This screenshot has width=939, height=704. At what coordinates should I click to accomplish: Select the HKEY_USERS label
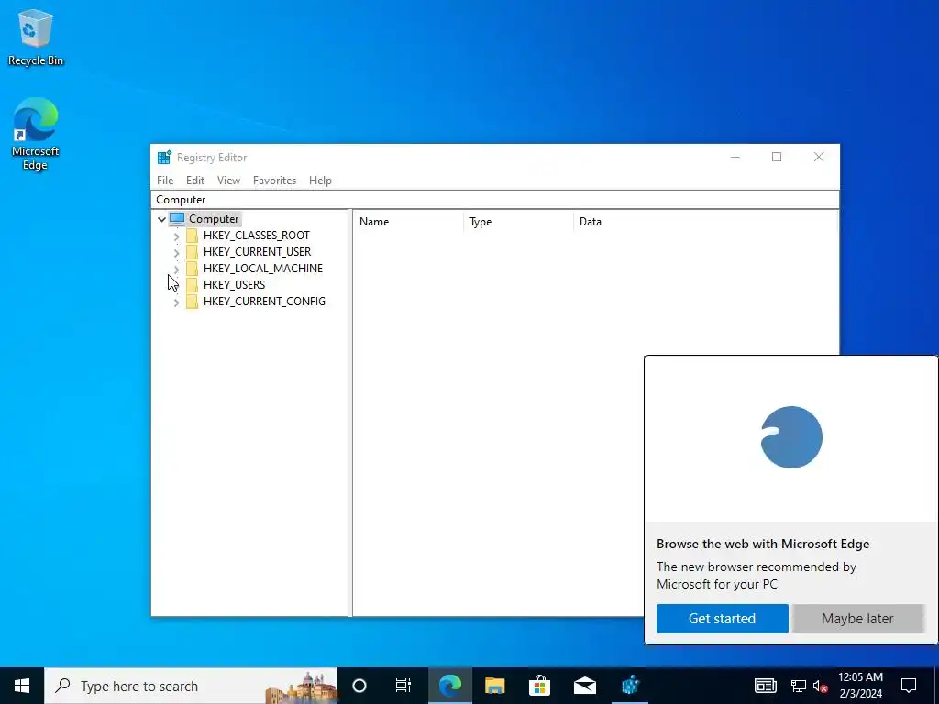click(x=234, y=285)
